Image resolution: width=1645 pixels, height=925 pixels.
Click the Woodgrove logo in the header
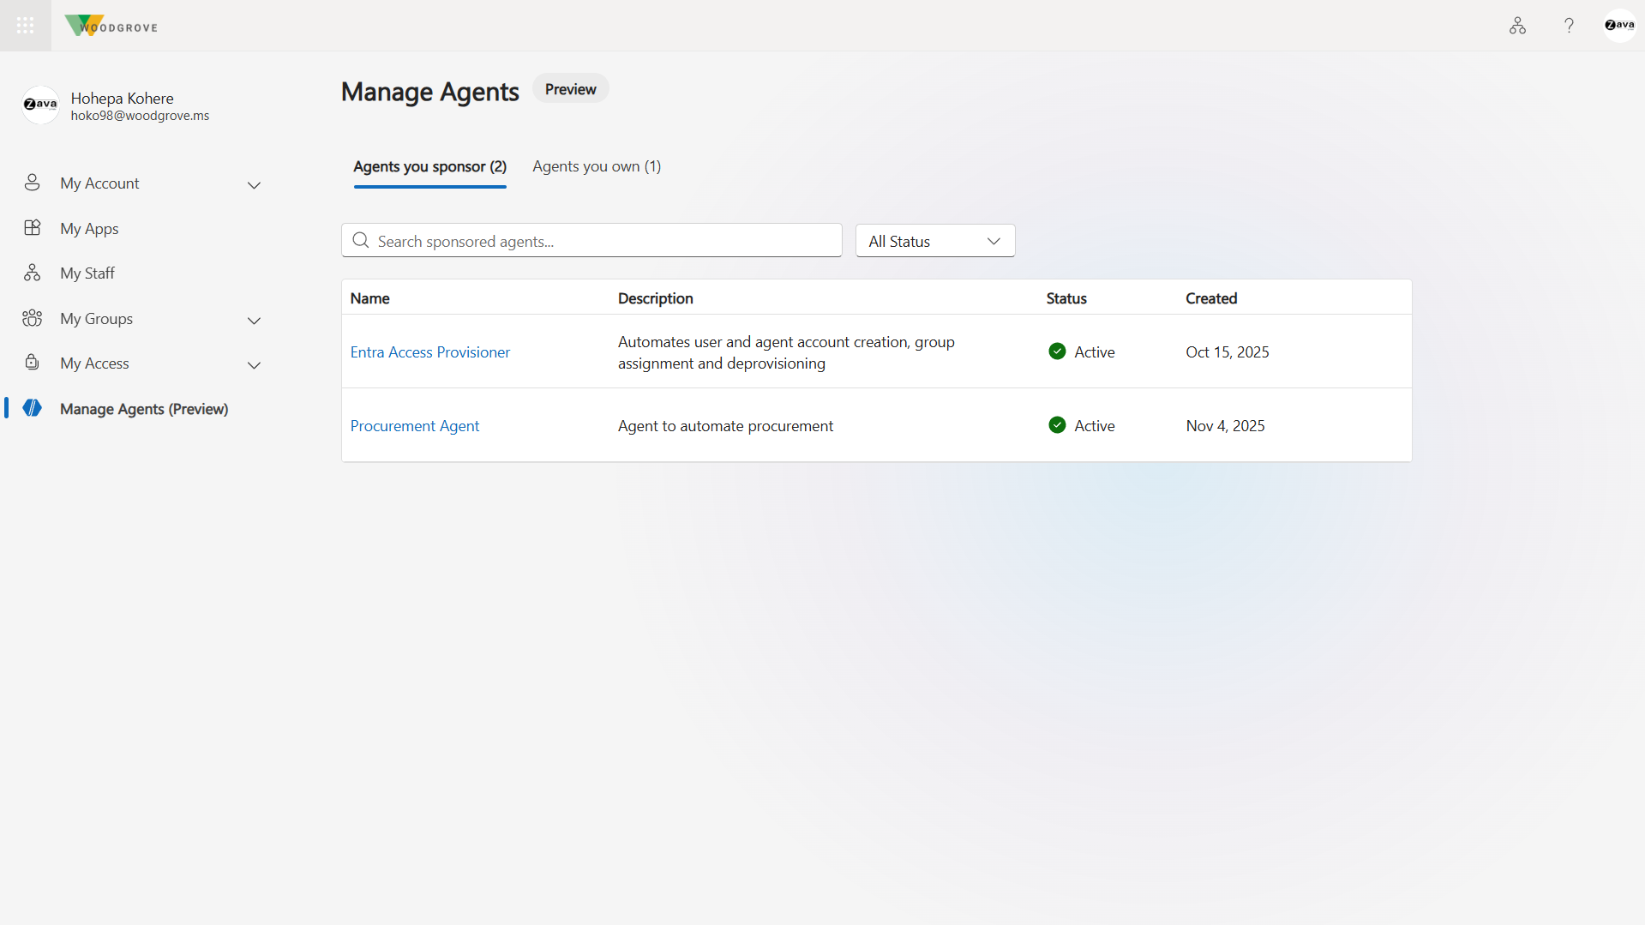pos(111,25)
